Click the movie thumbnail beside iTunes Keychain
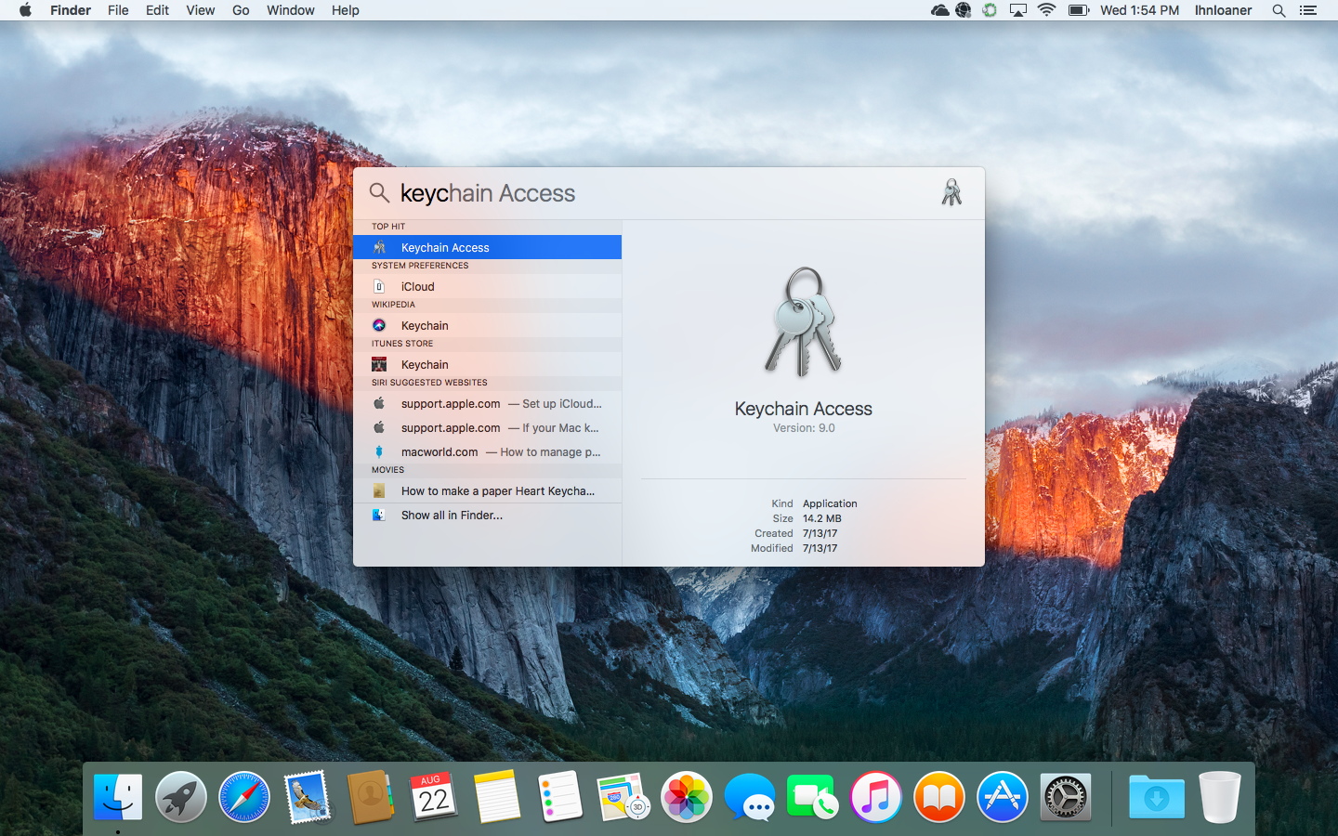Image resolution: width=1338 pixels, height=836 pixels. pyautogui.click(x=379, y=364)
